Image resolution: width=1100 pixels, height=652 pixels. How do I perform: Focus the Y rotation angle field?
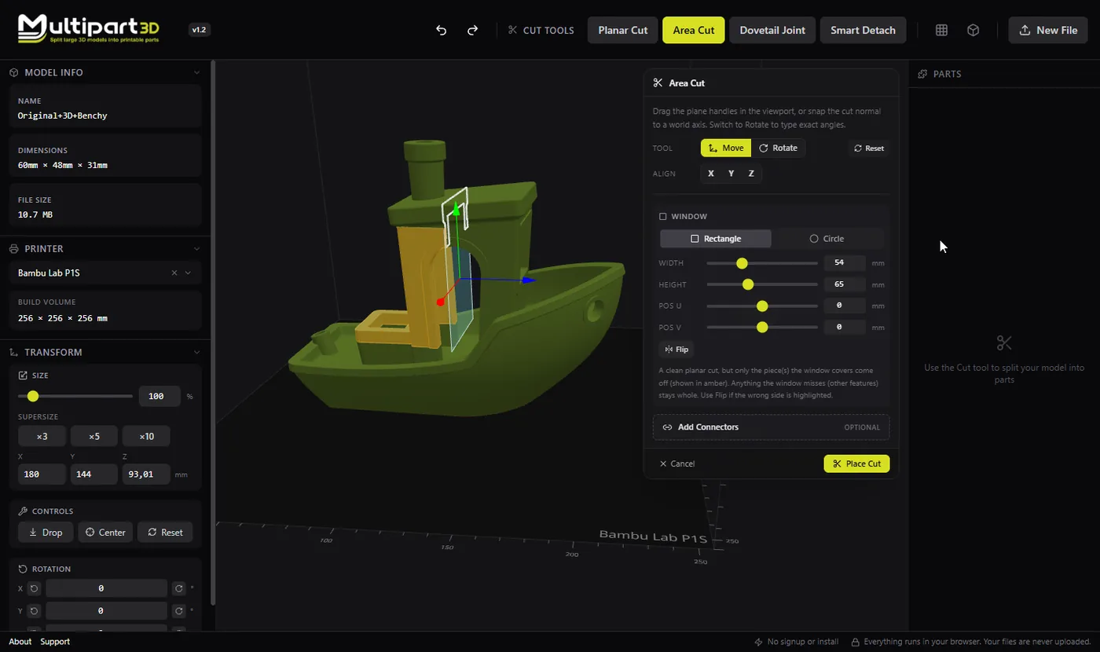[x=106, y=610]
